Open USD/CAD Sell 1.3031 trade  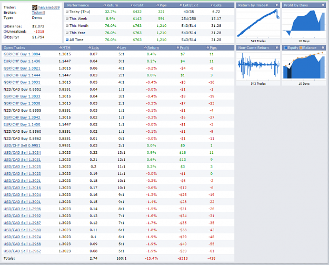coord(22,160)
